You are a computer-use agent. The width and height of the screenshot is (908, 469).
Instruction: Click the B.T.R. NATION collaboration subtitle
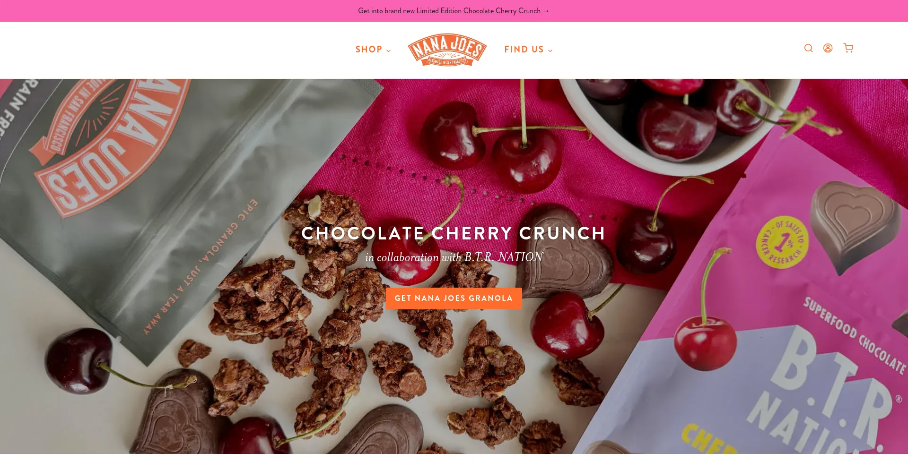[x=454, y=257]
